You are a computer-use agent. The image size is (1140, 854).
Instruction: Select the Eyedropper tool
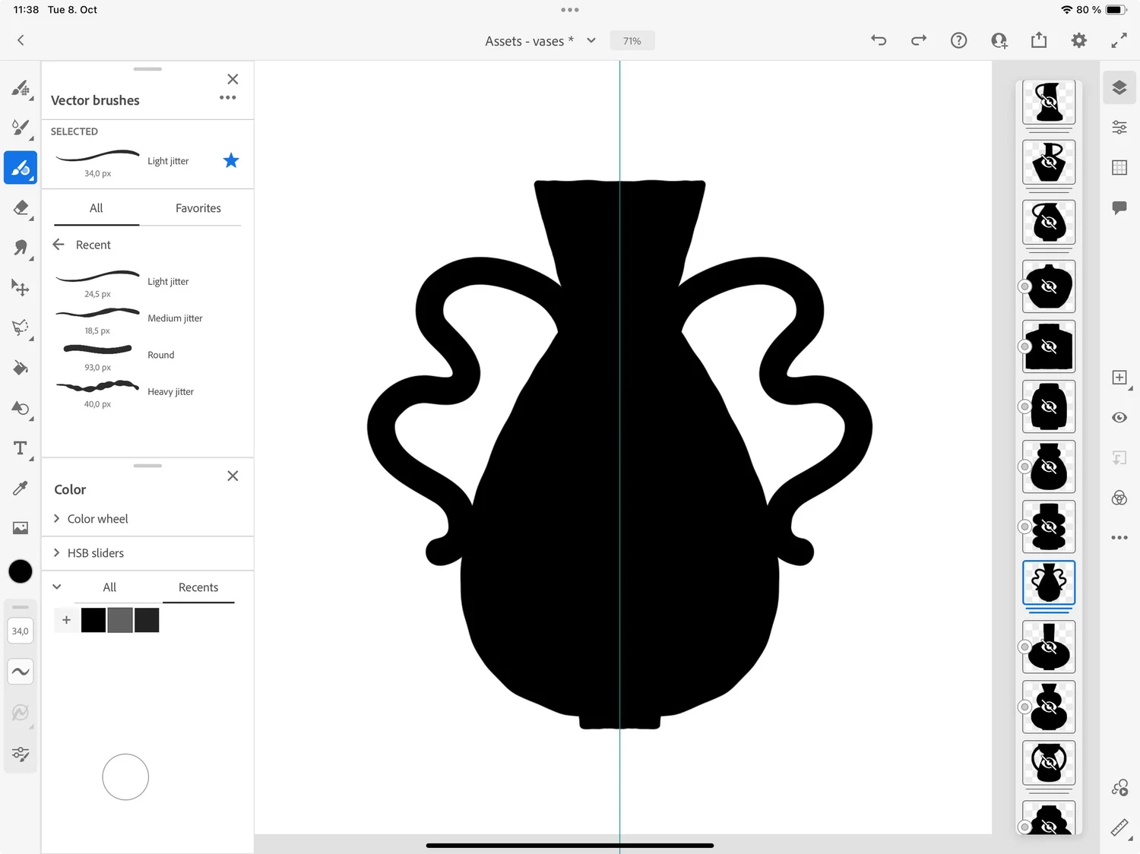21,487
